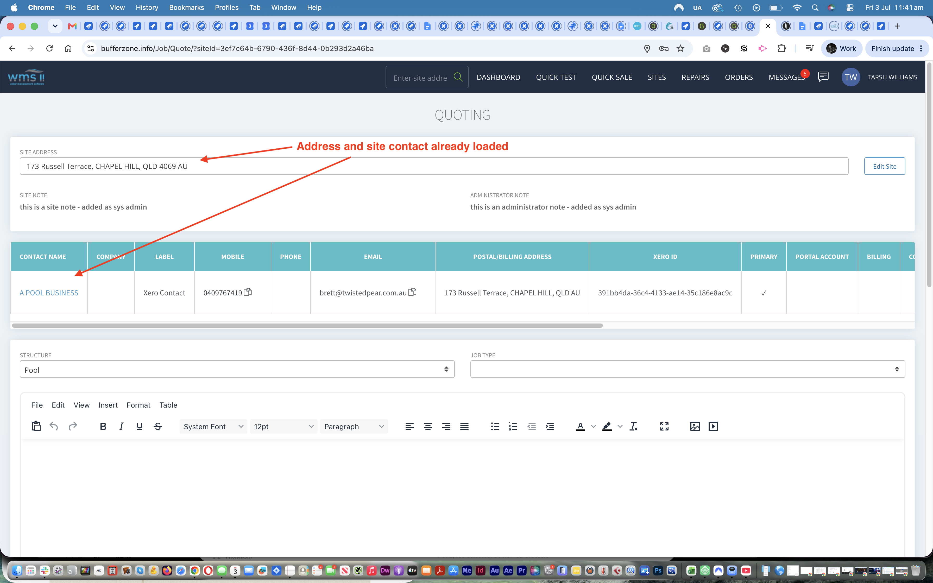The width and height of the screenshot is (933, 583).
Task: Redo the edit in the editor toolbar
Action: pyautogui.click(x=72, y=426)
